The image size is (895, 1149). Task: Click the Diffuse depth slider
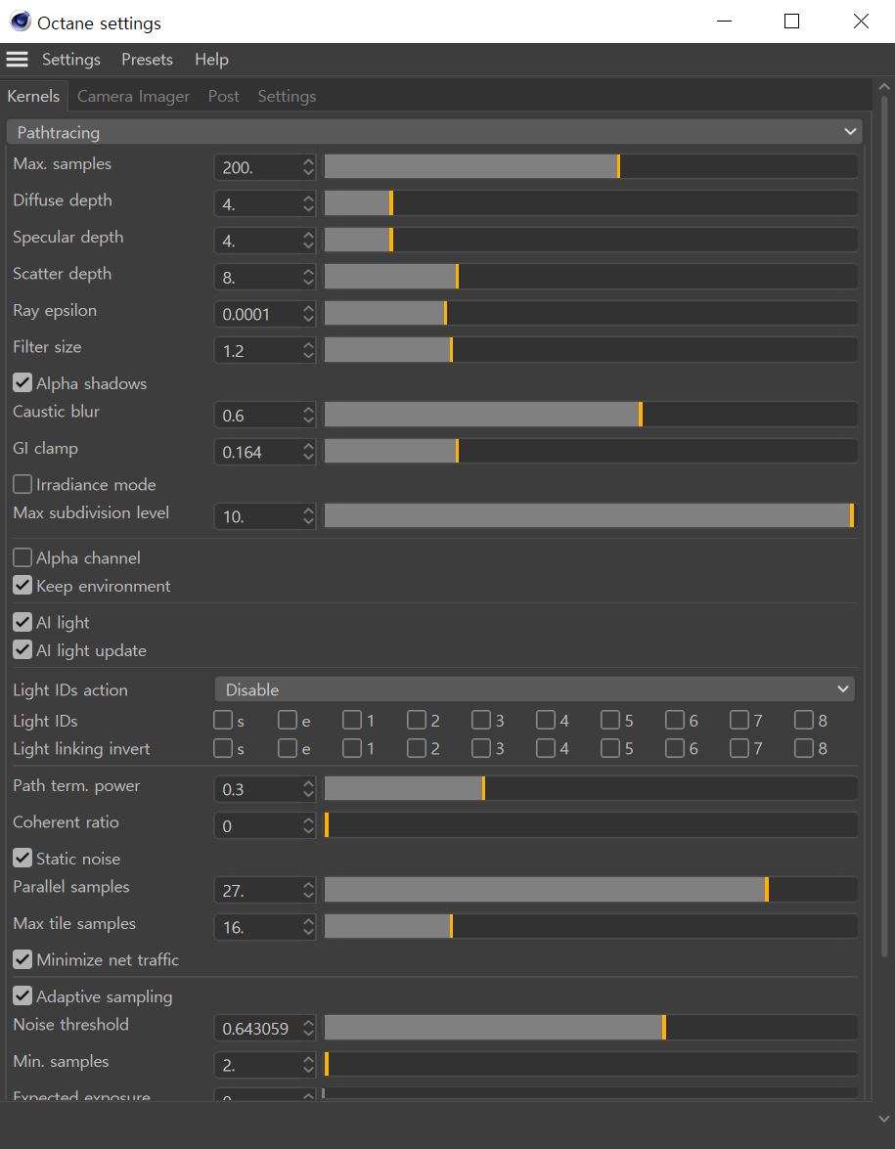coord(591,203)
